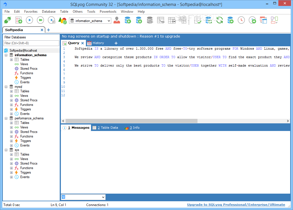Image resolution: width=293 pixels, height=210 pixels.
Task: Select Views under information_schema
Action: (x=24, y=64)
